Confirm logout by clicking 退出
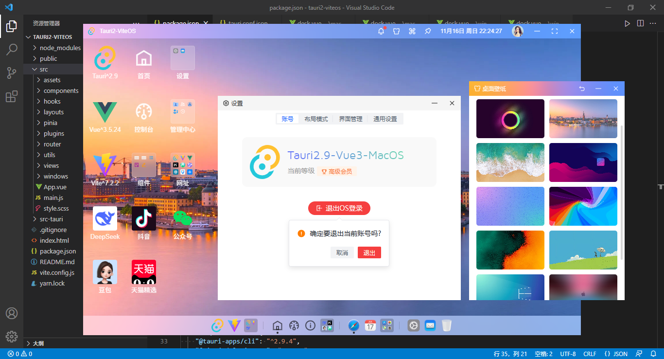The height and width of the screenshot is (359, 664). (x=369, y=252)
